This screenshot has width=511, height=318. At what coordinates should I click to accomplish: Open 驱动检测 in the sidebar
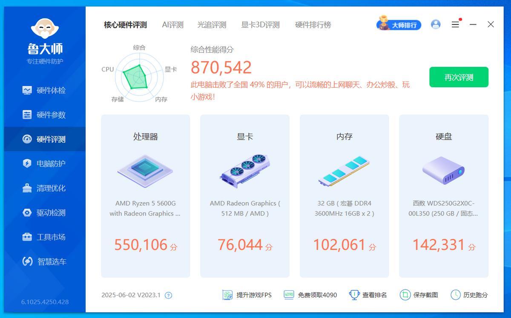[45, 212]
